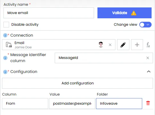This screenshot has width=155, height=115.
Task: Tick the Disable activity checkbox
Action: click(x=6, y=25)
